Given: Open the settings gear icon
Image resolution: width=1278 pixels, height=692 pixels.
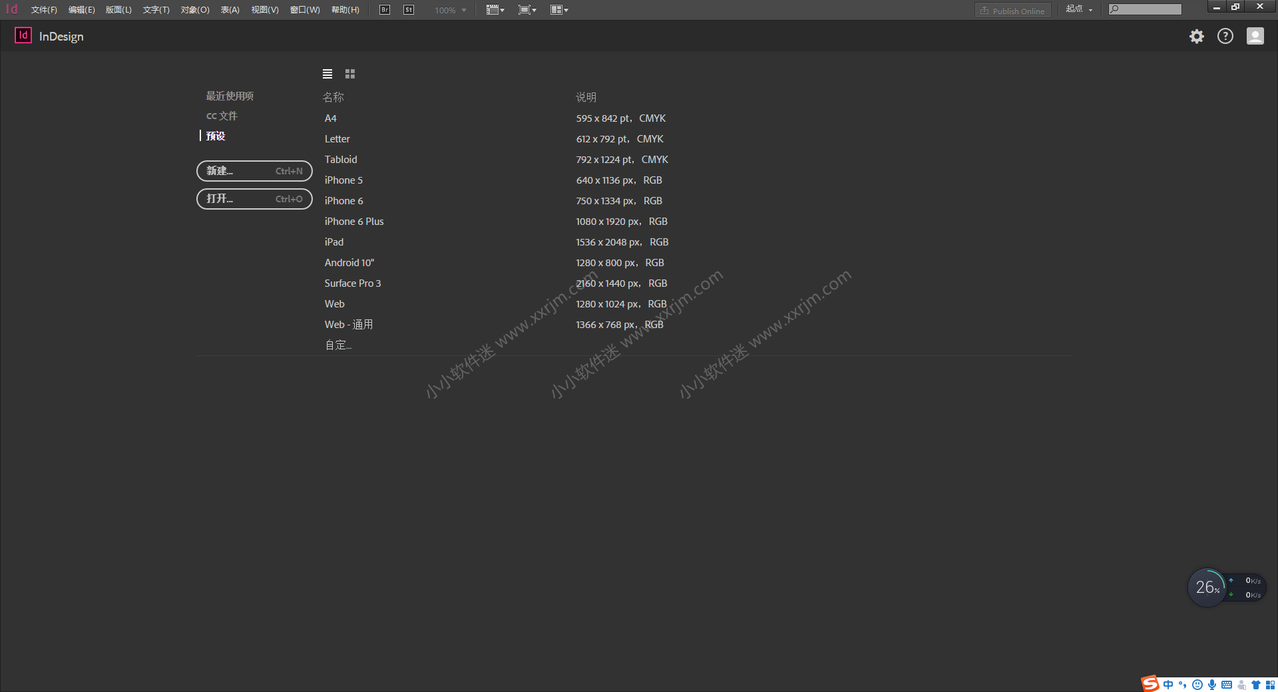Looking at the screenshot, I should pyautogui.click(x=1197, y=37).
